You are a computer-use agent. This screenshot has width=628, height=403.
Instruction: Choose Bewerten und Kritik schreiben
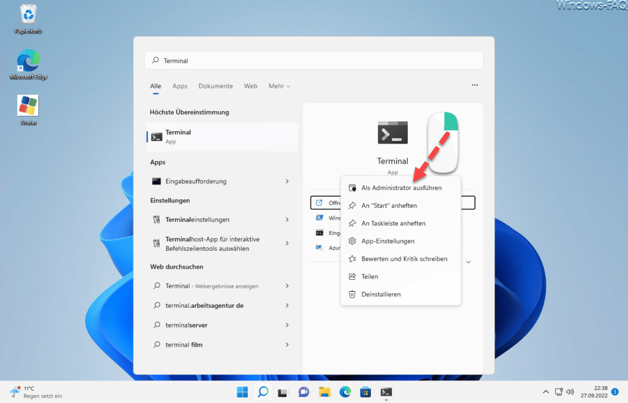[400, 259]
